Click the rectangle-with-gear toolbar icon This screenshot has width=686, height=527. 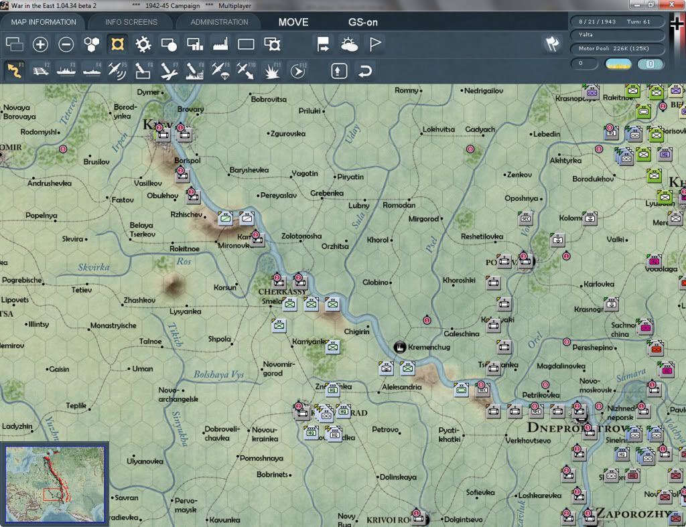click(272, 44)
